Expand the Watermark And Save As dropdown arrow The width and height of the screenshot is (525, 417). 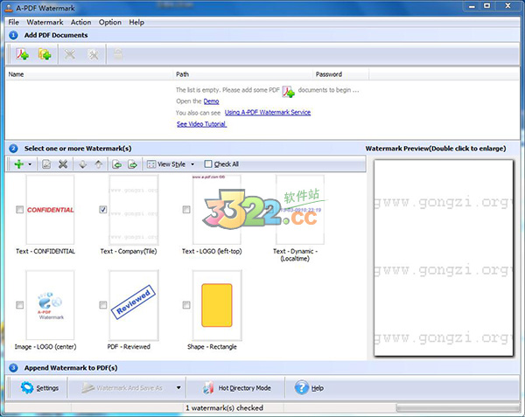(178, 388)
